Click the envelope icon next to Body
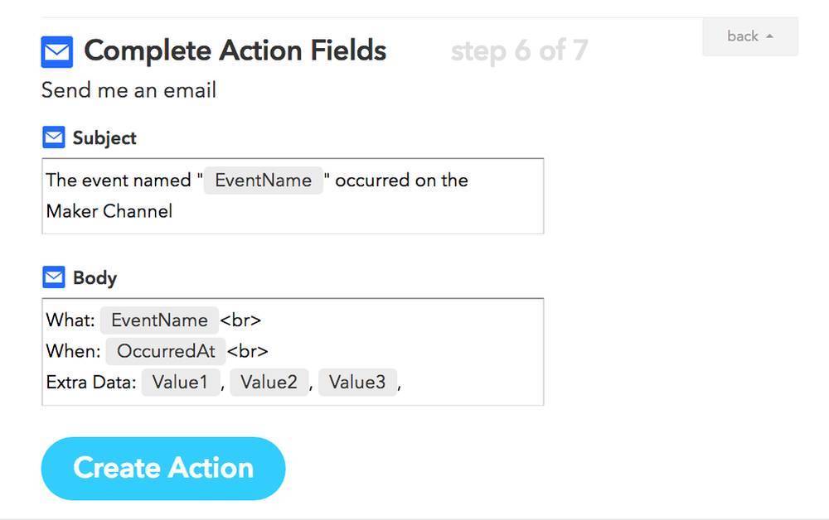Screen dimensions: 829x520 point(53,277)
